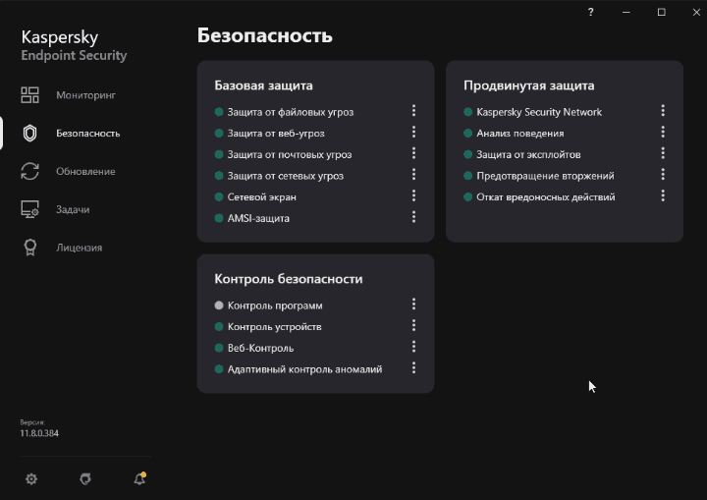This screenshot has width=707, height=500.
Task: Click the help question mark icon
Action: 591,12
